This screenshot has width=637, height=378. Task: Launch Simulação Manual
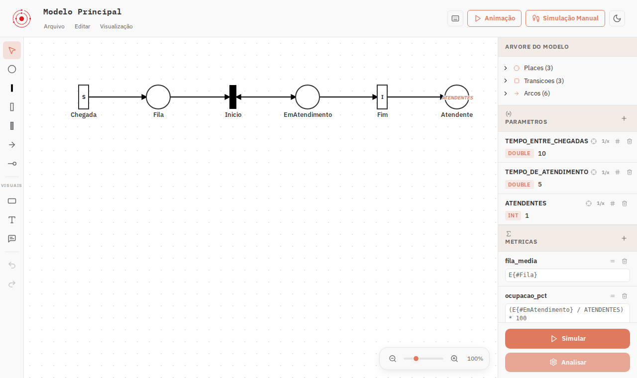pyautogui.click(x=565, y=18)
